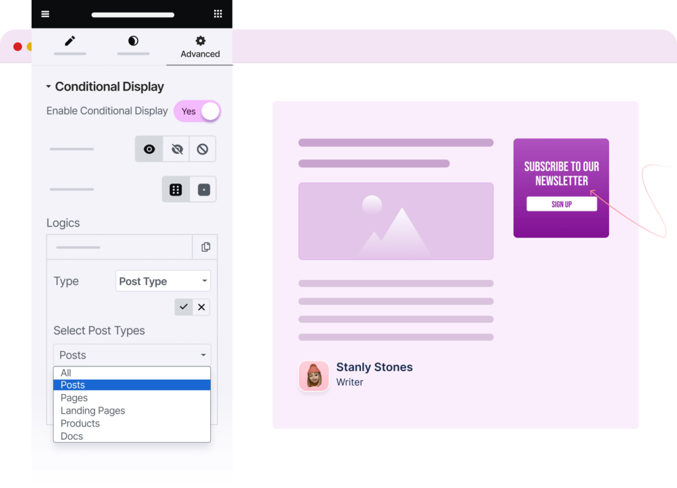
Task: Switch to the half-circle Style tab
Action: [x=133, y=42]
